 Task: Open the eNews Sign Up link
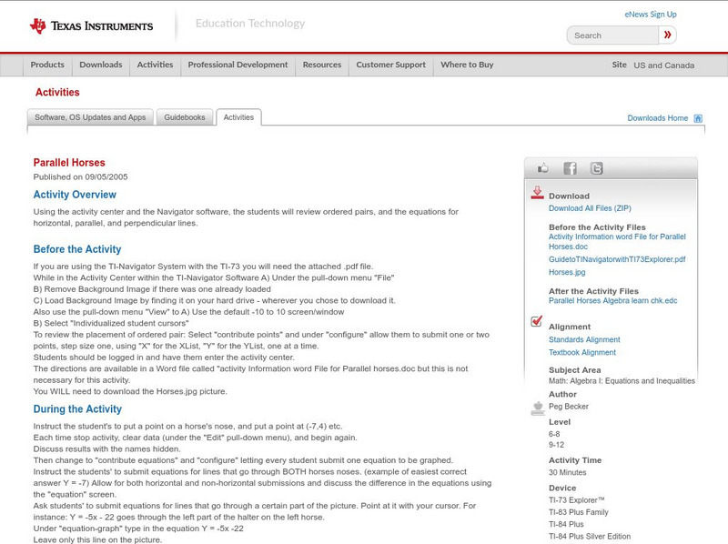point(650,14)
